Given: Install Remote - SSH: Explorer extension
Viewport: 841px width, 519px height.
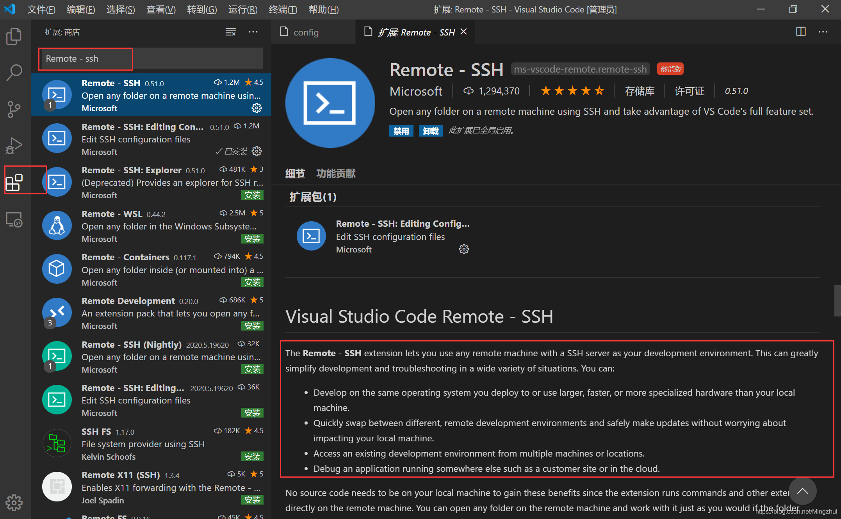Looking at the screenshot, I should (252, 195).
